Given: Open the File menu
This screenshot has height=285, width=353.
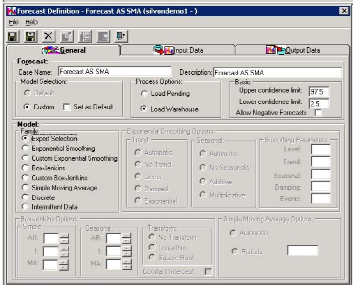Looking at the screenshot, I should click(x=14, y=22).
